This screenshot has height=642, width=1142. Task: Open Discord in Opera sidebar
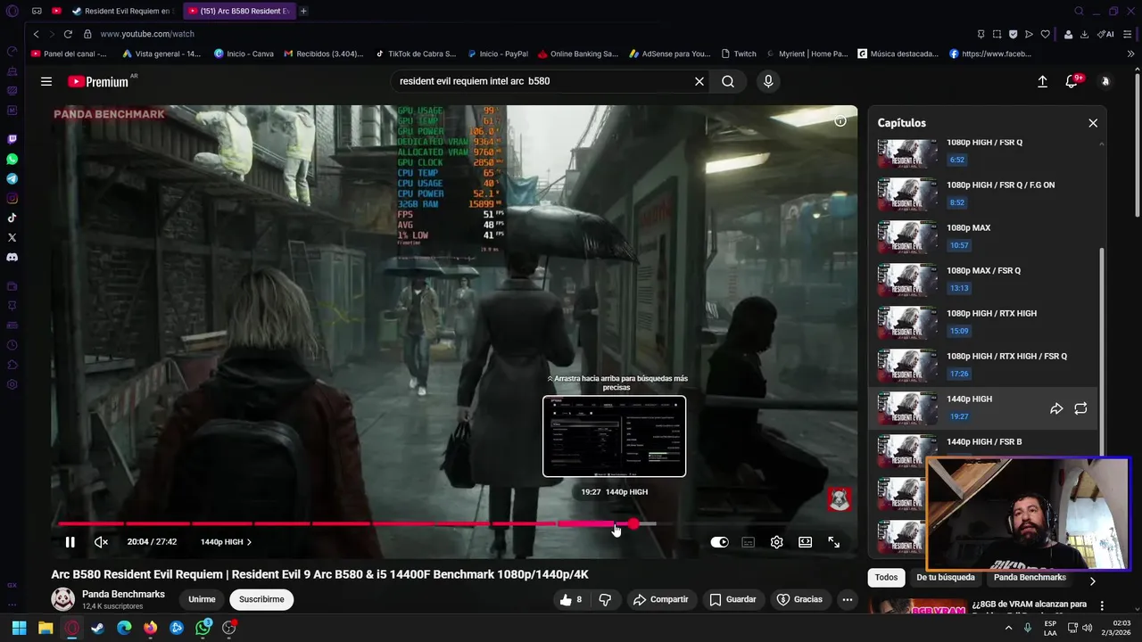coord(12,257)
